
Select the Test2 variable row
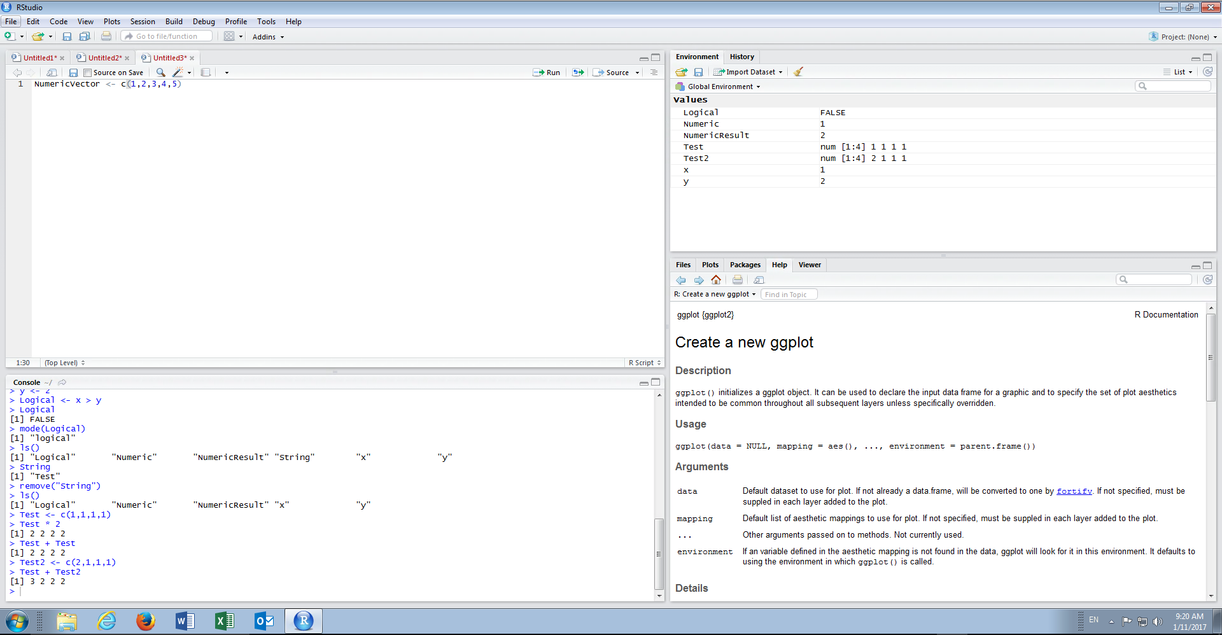point(943,158)
